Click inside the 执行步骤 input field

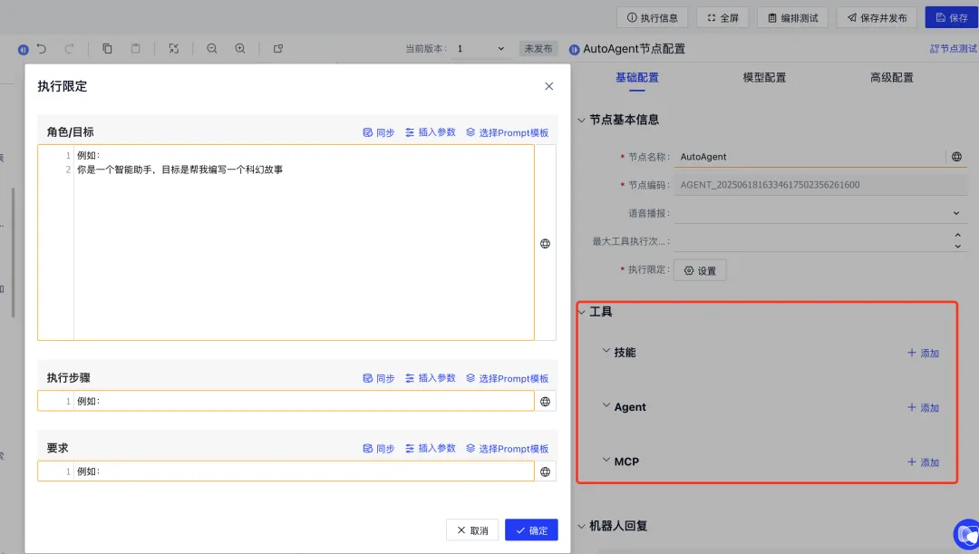pyautogui.click(x=272, y=401)
